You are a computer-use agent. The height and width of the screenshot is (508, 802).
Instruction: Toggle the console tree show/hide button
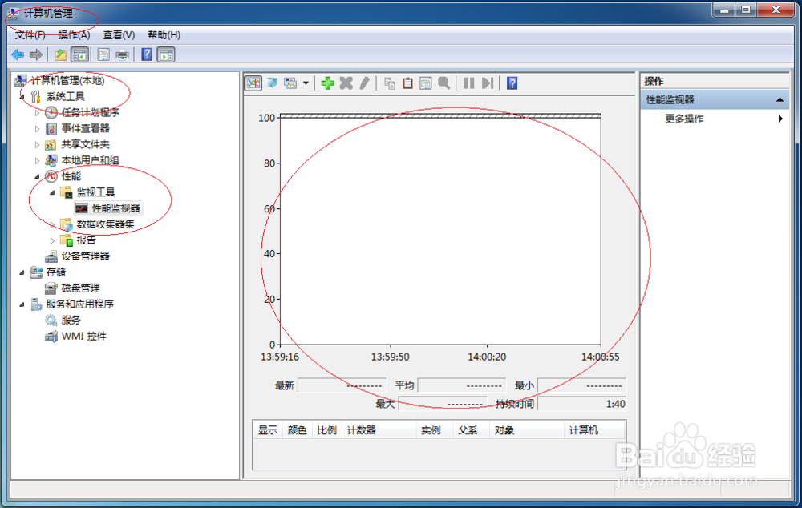(79, 54)
